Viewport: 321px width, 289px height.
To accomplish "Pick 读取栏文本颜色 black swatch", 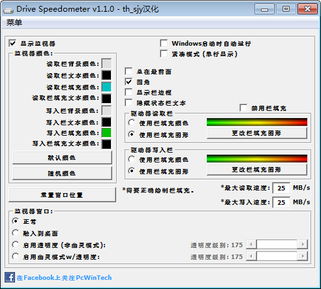I will coord(106,76).
